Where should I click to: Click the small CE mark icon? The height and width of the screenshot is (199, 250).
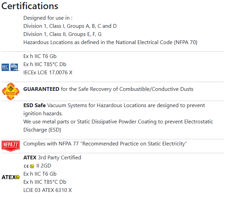pos(26,166)
